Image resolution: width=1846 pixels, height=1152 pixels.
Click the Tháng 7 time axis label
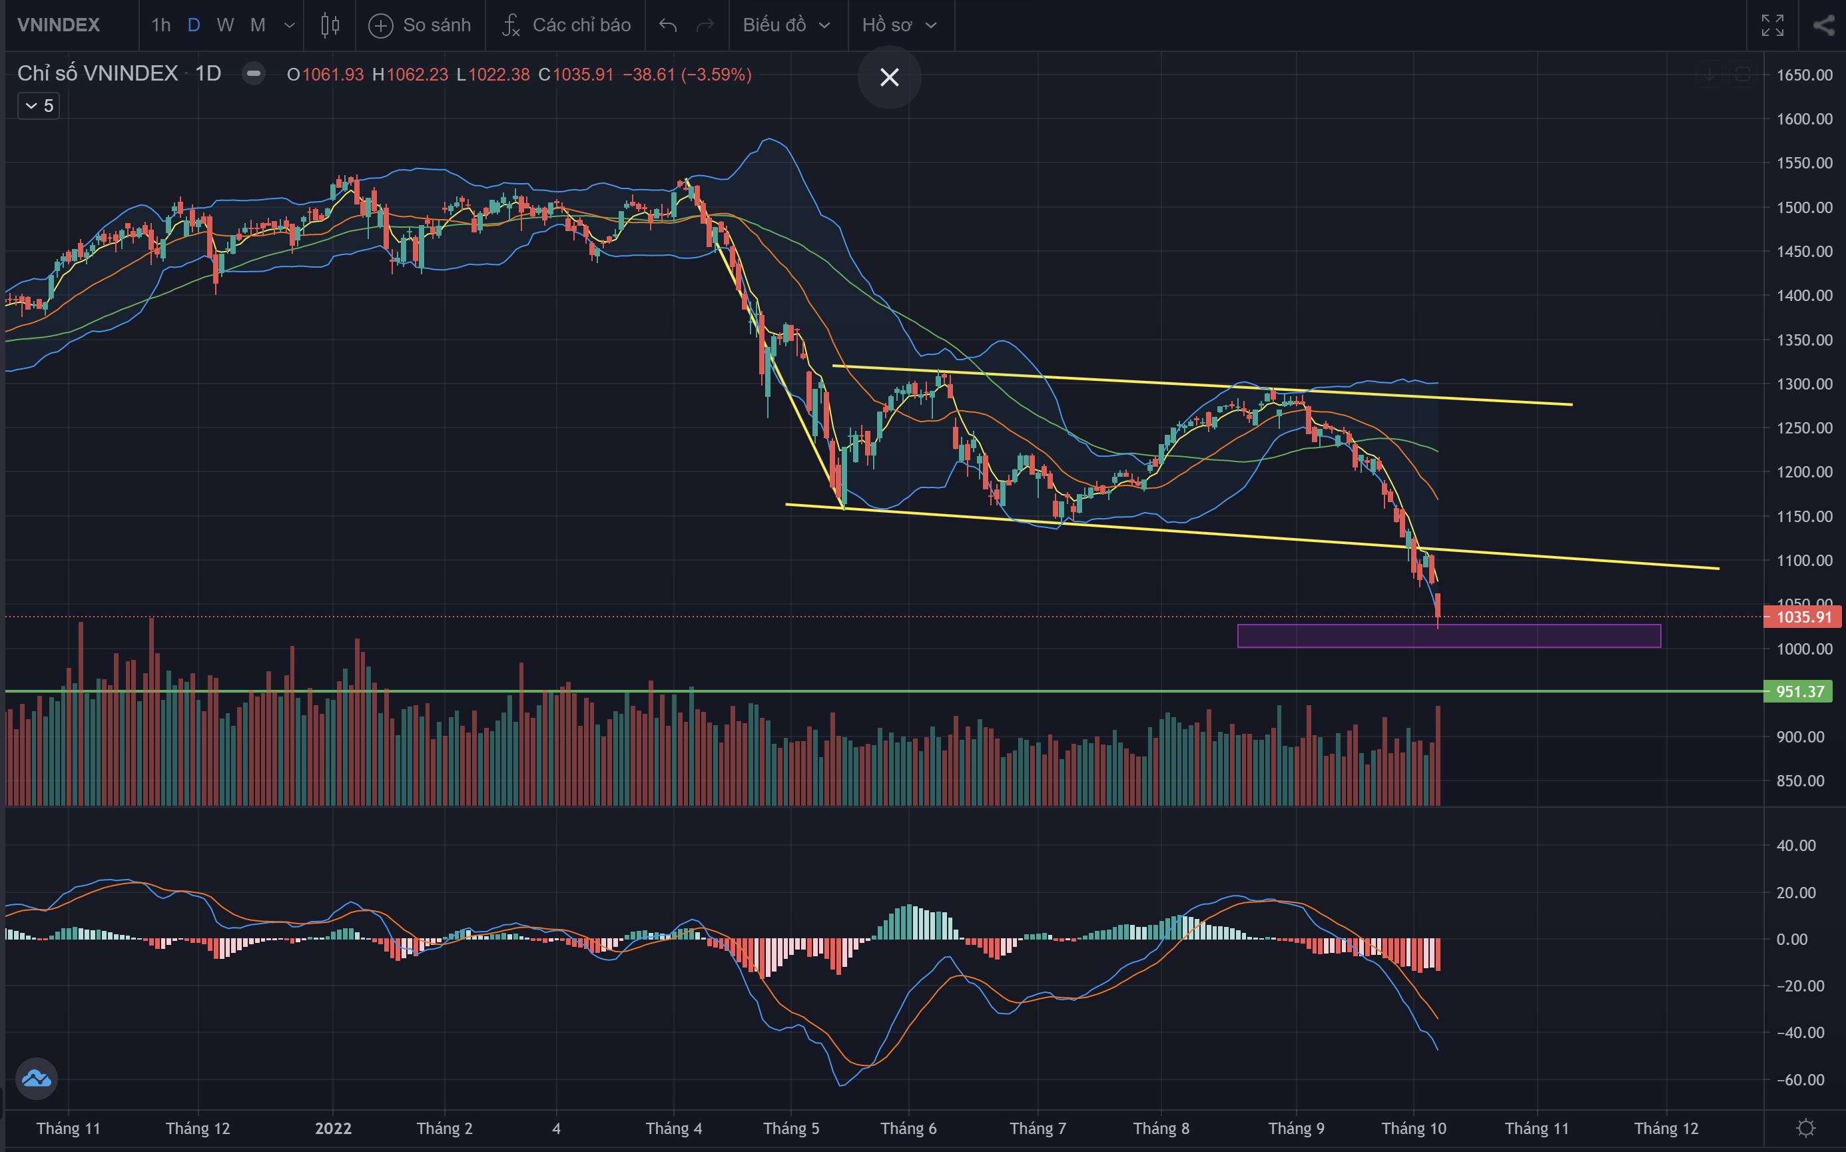pyautogui.click(x=1038, y=1129)
